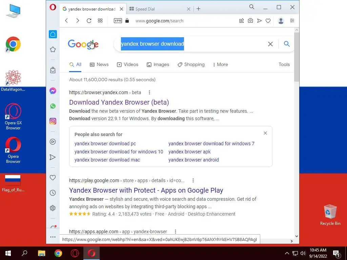
Task: Open Yandex Browser with Protect Google Play result
Action: click(146, 190)
